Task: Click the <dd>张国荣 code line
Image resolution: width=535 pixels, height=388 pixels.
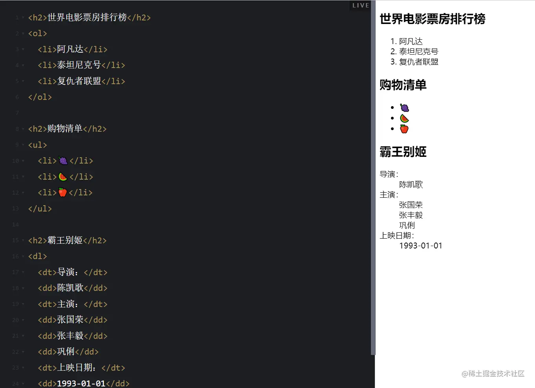Action: point(73,320)
